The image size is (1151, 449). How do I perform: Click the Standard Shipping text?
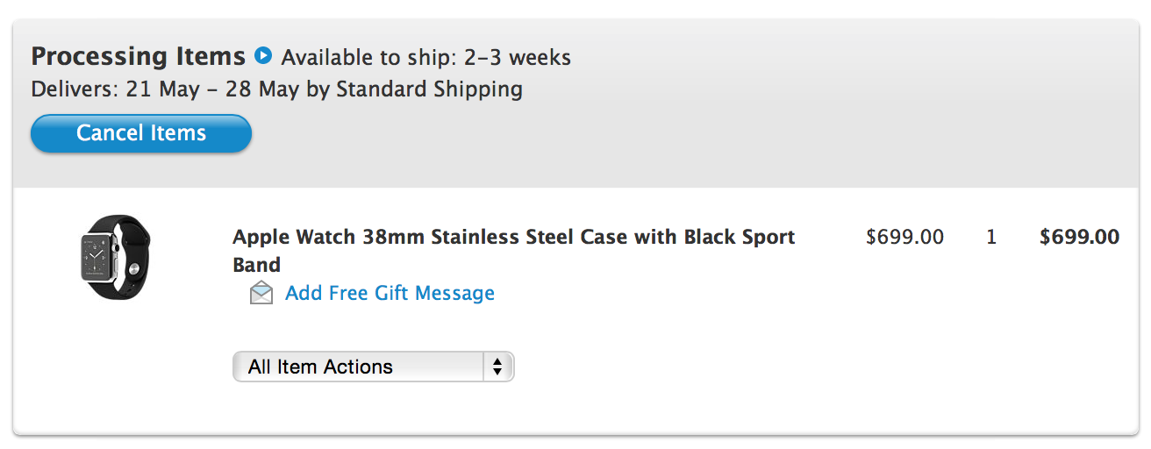pyautogui.click(x=429, y=89)
